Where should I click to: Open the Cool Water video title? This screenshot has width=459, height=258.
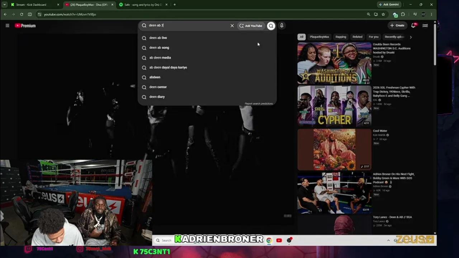(x=380, y=131)
